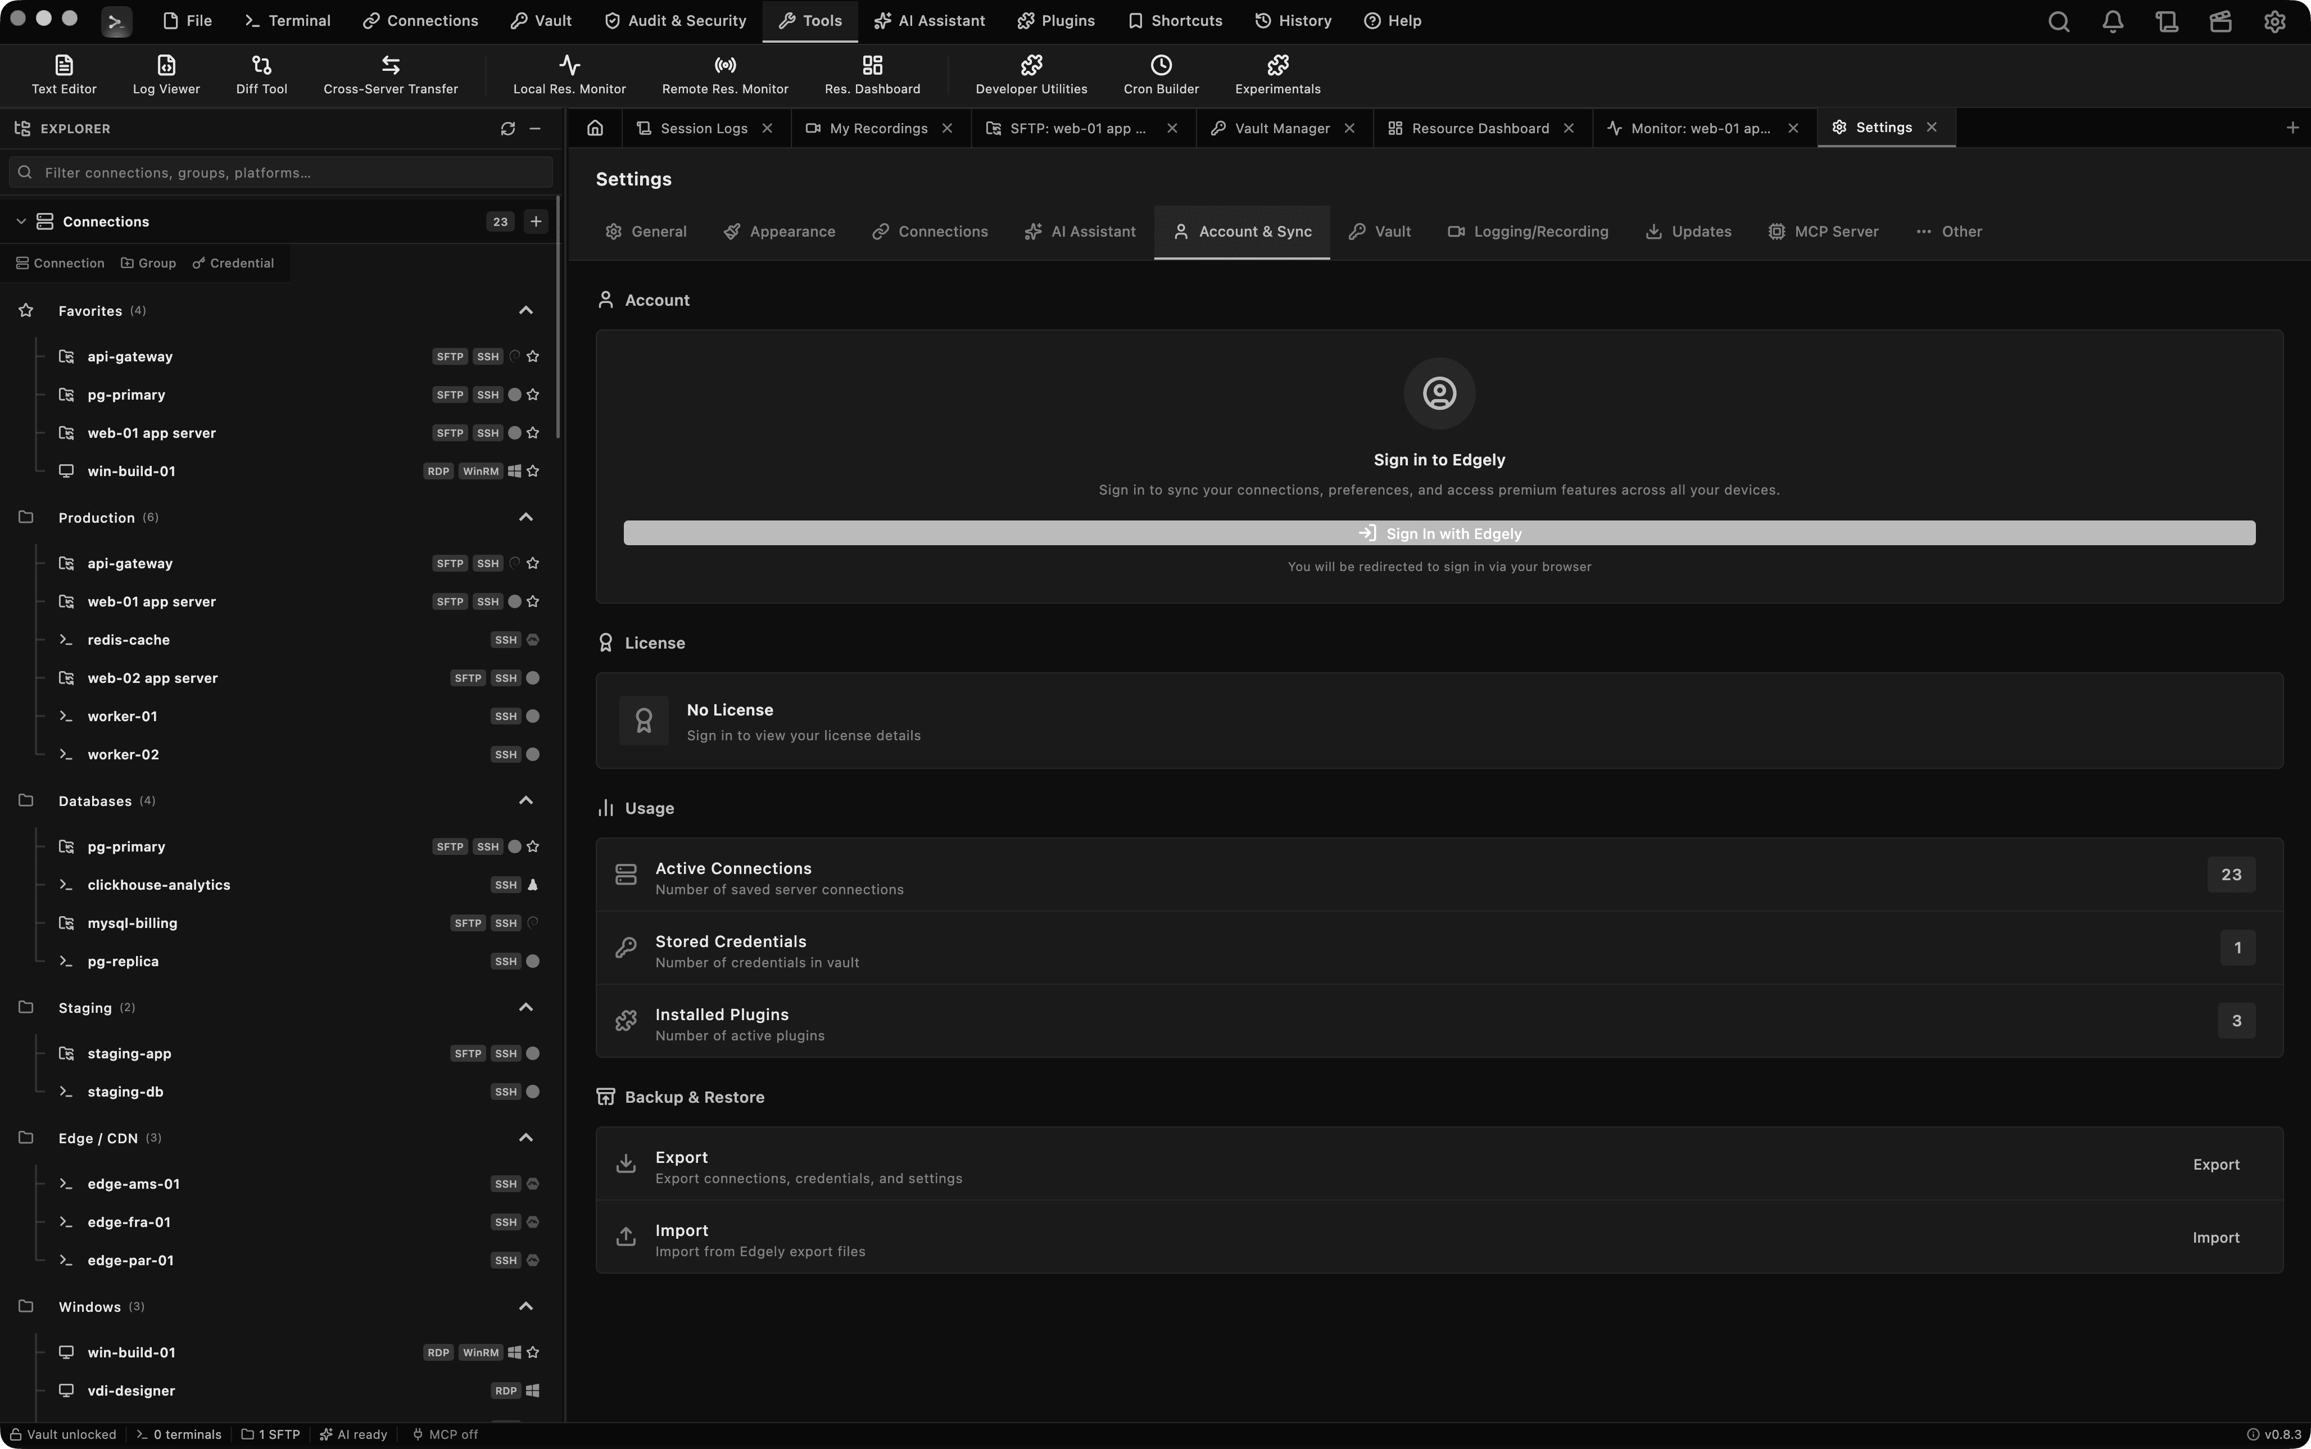This screenshot has width=2311, height=1449.
Task: Open Experimentals tools
Action: pyautogui.click(x=1277, y=75)
